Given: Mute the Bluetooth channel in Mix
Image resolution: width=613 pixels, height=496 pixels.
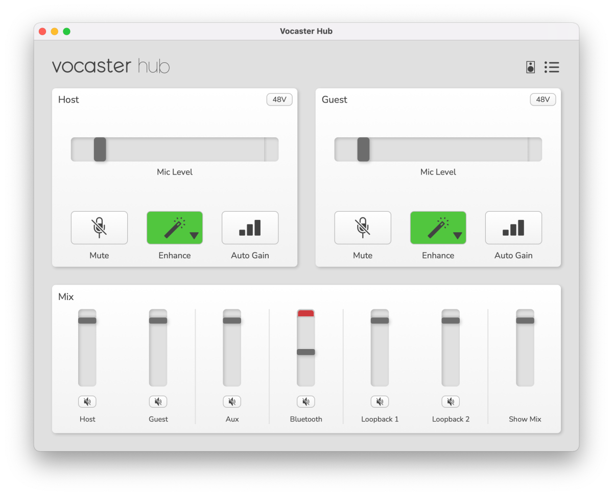Looking at the screenshot, I should coord(306,402).
